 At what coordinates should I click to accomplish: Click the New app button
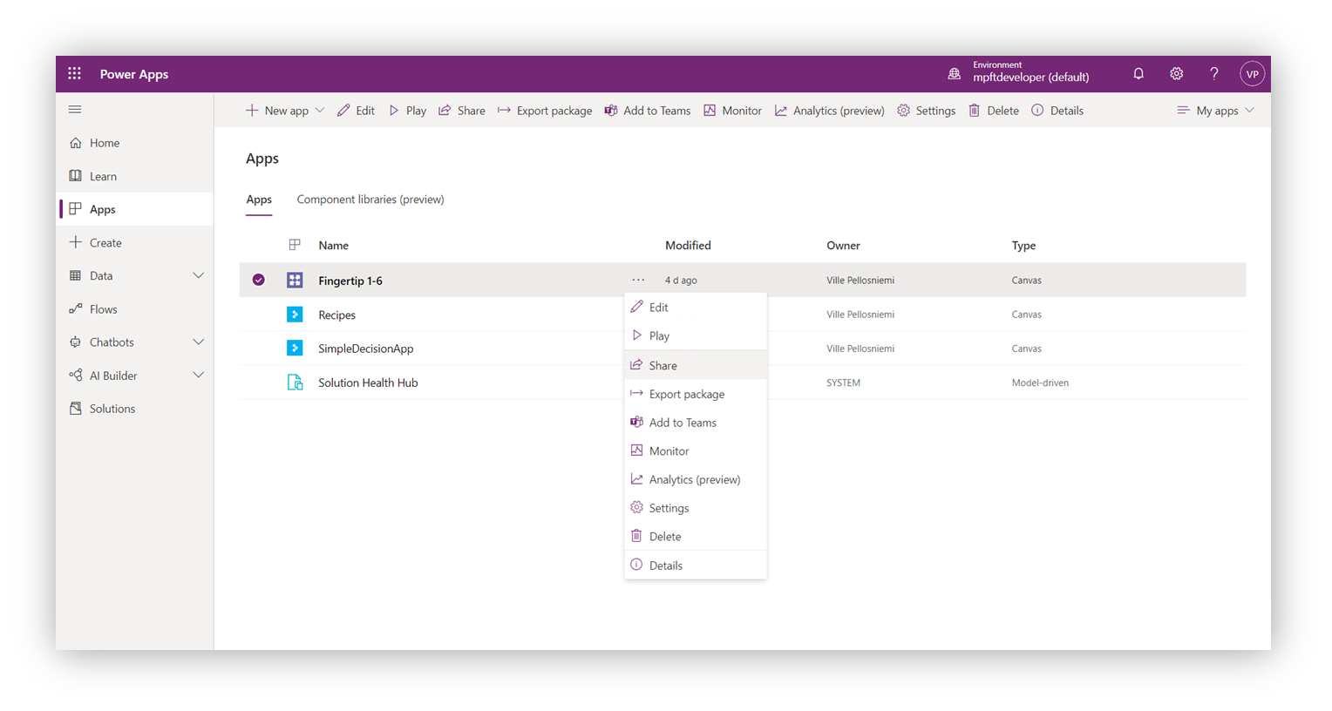click(x=277, y=111)
